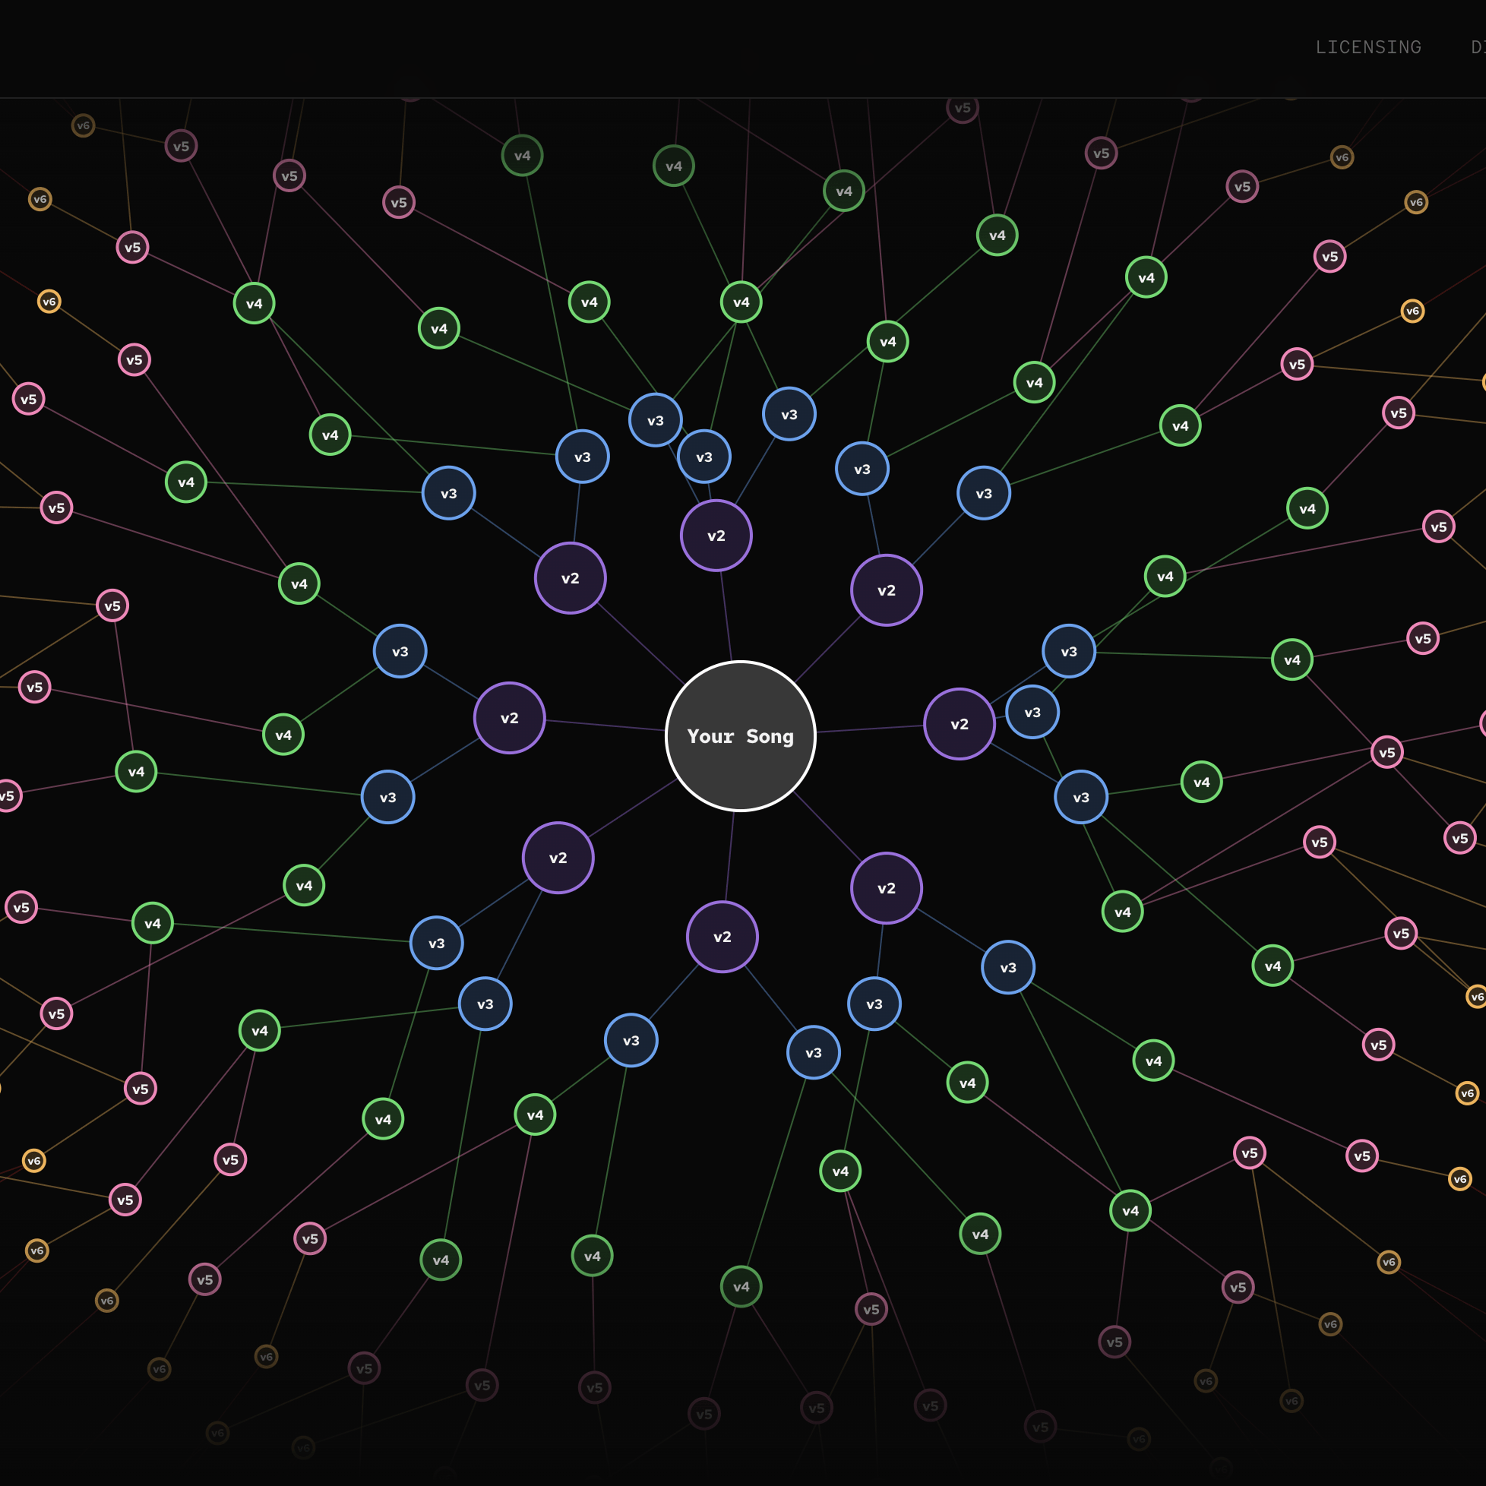The image size is (1486, 1486).
Task: Click the v2 node lower-left of Your Song
Action: (x=558, y=857)
